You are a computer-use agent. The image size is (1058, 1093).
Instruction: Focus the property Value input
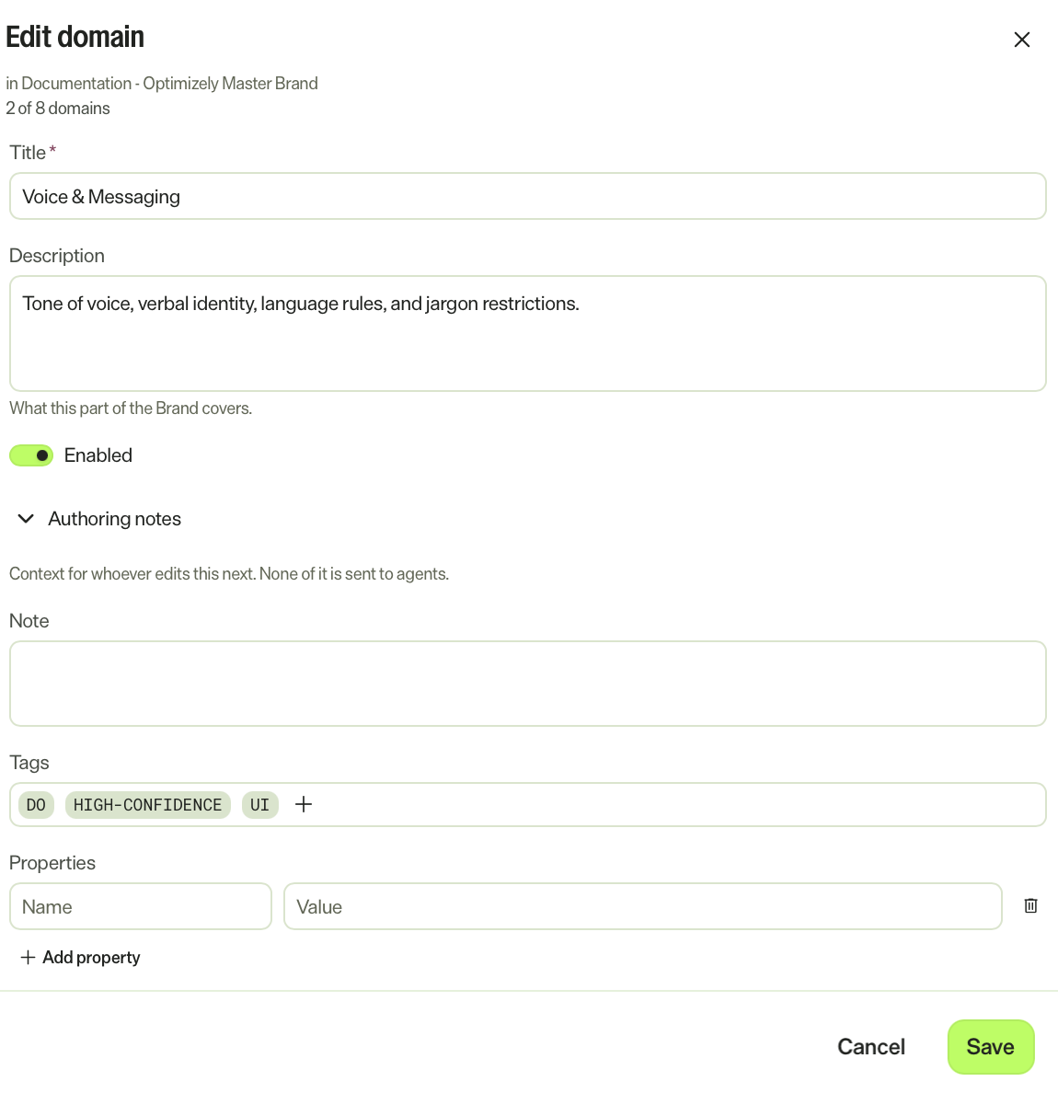pyautogui.click(x=642, y=906)
